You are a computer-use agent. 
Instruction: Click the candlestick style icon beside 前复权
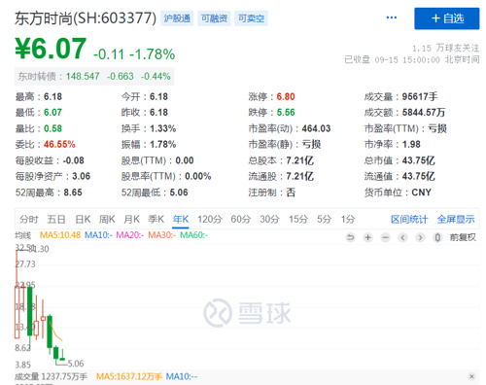[437, 237]
